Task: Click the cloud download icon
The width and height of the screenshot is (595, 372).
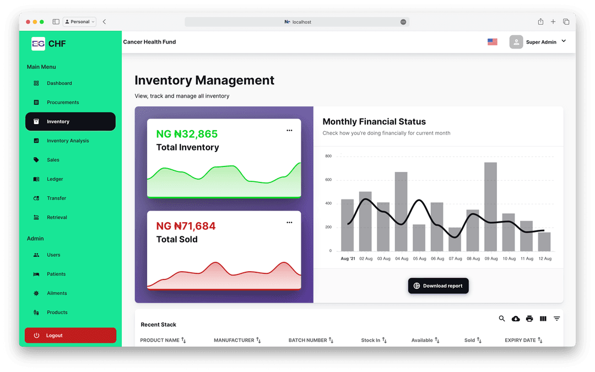Action: tap(516, 319)
